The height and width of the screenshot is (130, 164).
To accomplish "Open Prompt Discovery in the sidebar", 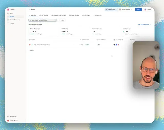I will [x=15, y=20].
